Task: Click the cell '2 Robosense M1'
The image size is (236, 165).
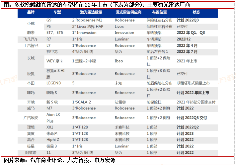Action: click(x=87, y=20)
